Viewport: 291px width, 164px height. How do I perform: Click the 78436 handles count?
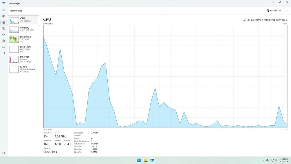pos(68,144)
